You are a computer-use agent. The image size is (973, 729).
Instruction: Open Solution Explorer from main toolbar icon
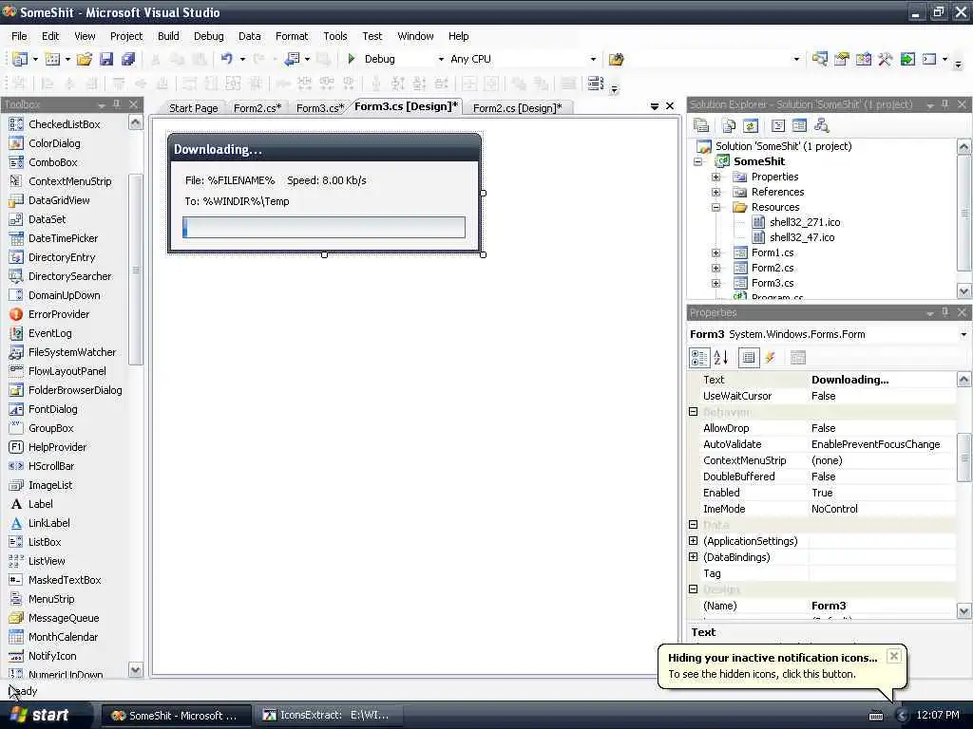[820, 59]
